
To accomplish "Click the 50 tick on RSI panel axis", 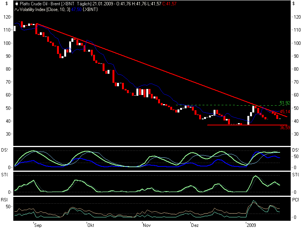I will (x=8, y=207).
